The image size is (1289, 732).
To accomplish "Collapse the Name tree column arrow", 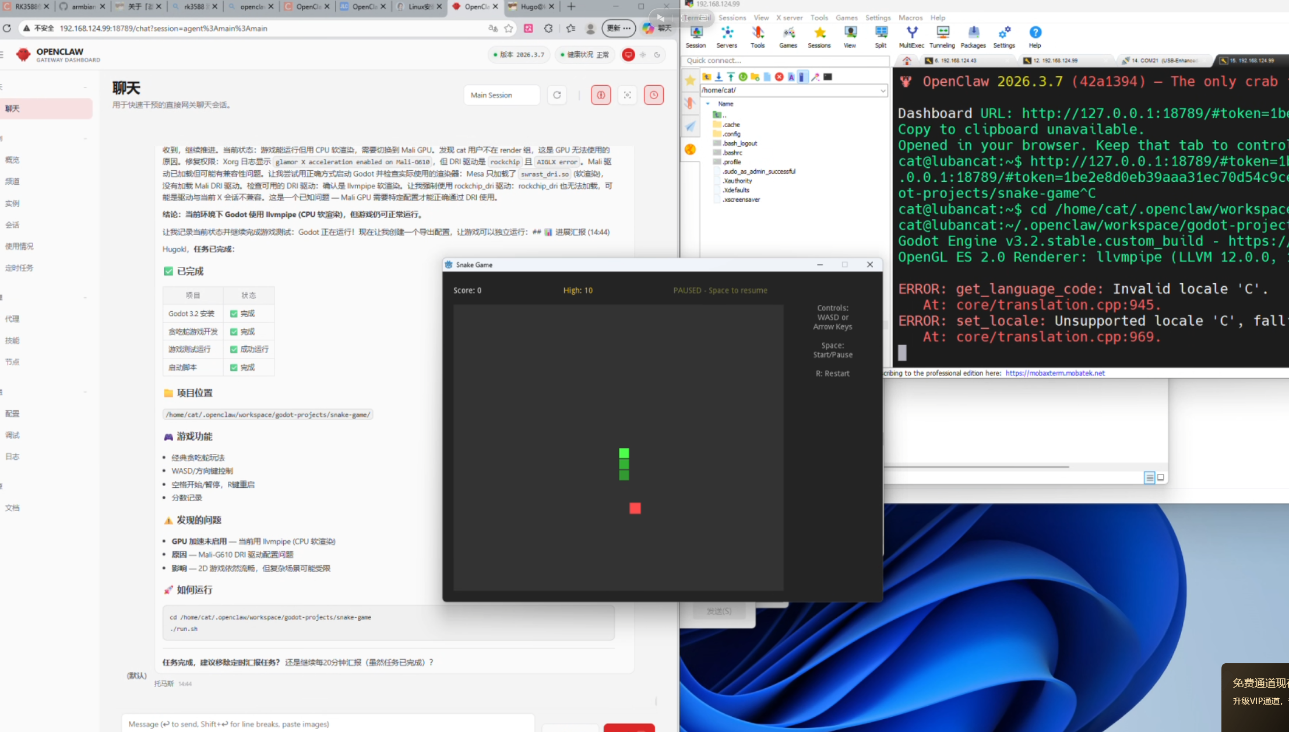I will click(x=708, y=104).
